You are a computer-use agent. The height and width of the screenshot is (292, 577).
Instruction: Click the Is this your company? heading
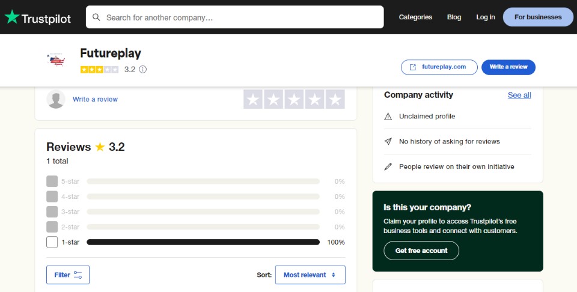click(427, 207)
